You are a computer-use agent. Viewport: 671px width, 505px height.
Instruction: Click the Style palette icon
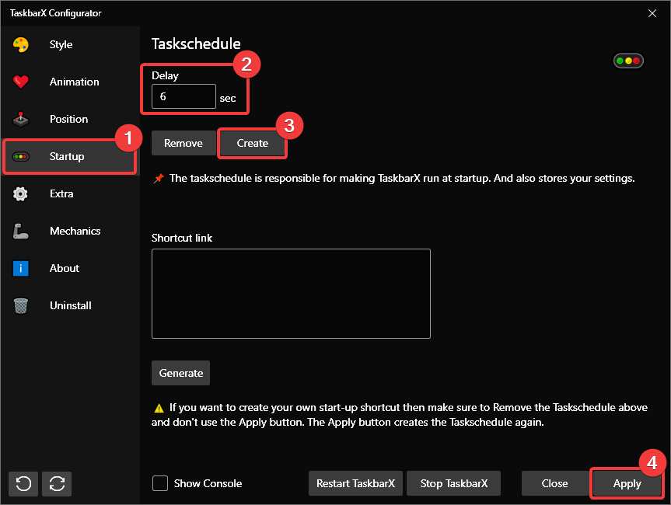pos(21,44)
